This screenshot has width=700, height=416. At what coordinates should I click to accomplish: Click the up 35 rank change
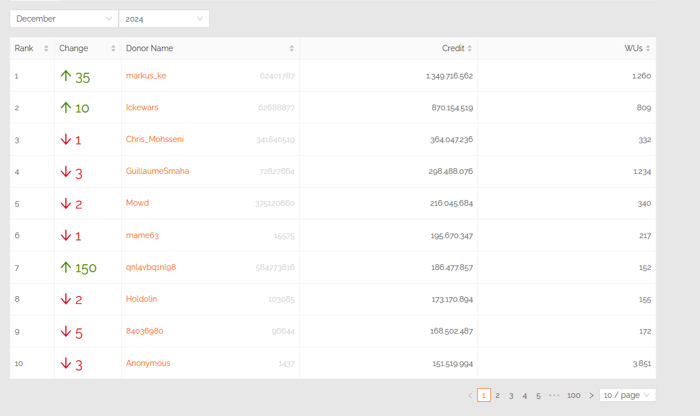point(75,77)
